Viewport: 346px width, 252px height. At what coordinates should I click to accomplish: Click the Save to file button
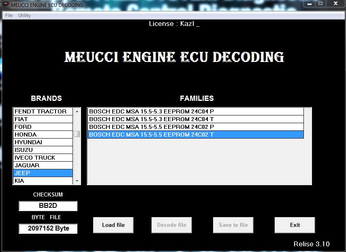click(x=233, y=225)
